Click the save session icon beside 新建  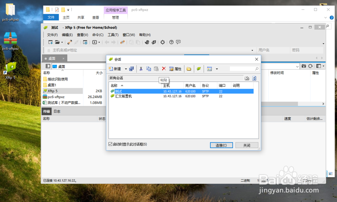(131, 69)
